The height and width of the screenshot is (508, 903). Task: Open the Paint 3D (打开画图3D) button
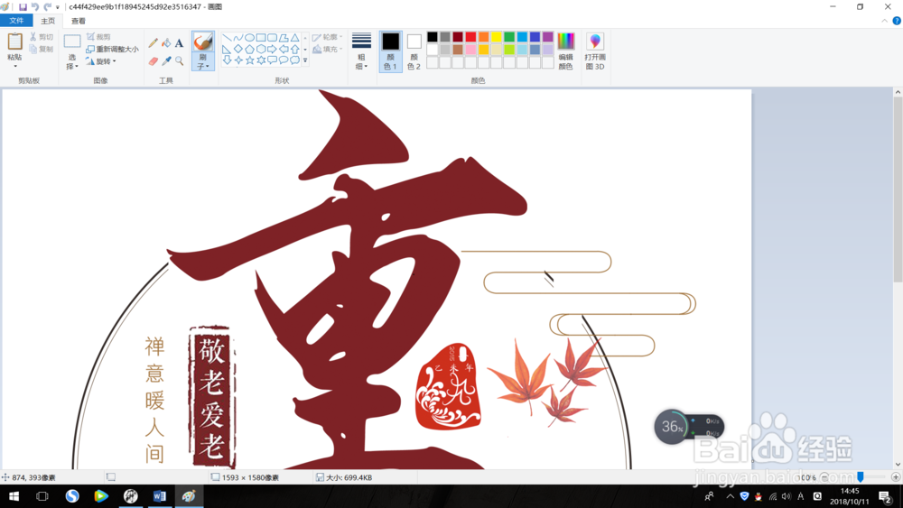tap(595, 51)
